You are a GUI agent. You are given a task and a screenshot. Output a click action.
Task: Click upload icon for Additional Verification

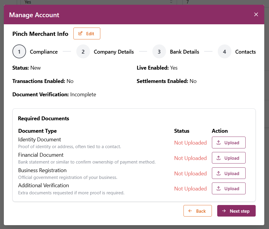[219, 188]
